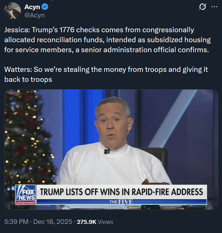Select the Watters quote text line
Screen dimensions: 222x233
click(x=106, y=69)
